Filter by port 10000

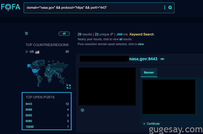pos(30,127)
